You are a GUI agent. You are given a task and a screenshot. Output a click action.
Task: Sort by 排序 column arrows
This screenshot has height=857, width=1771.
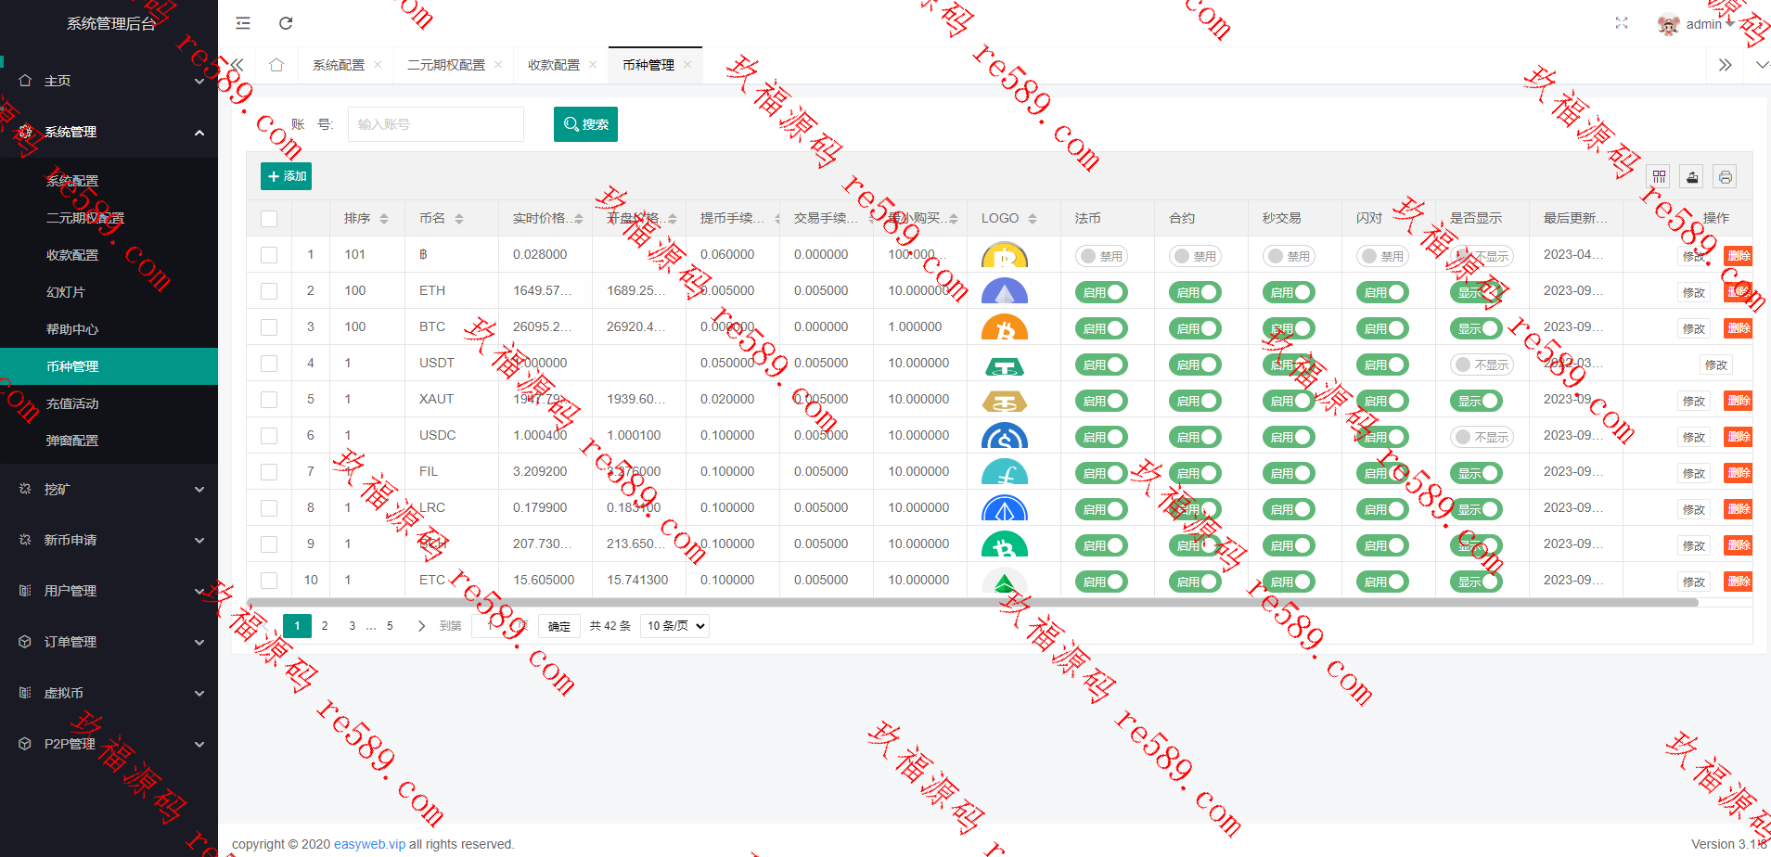point(384,219)
